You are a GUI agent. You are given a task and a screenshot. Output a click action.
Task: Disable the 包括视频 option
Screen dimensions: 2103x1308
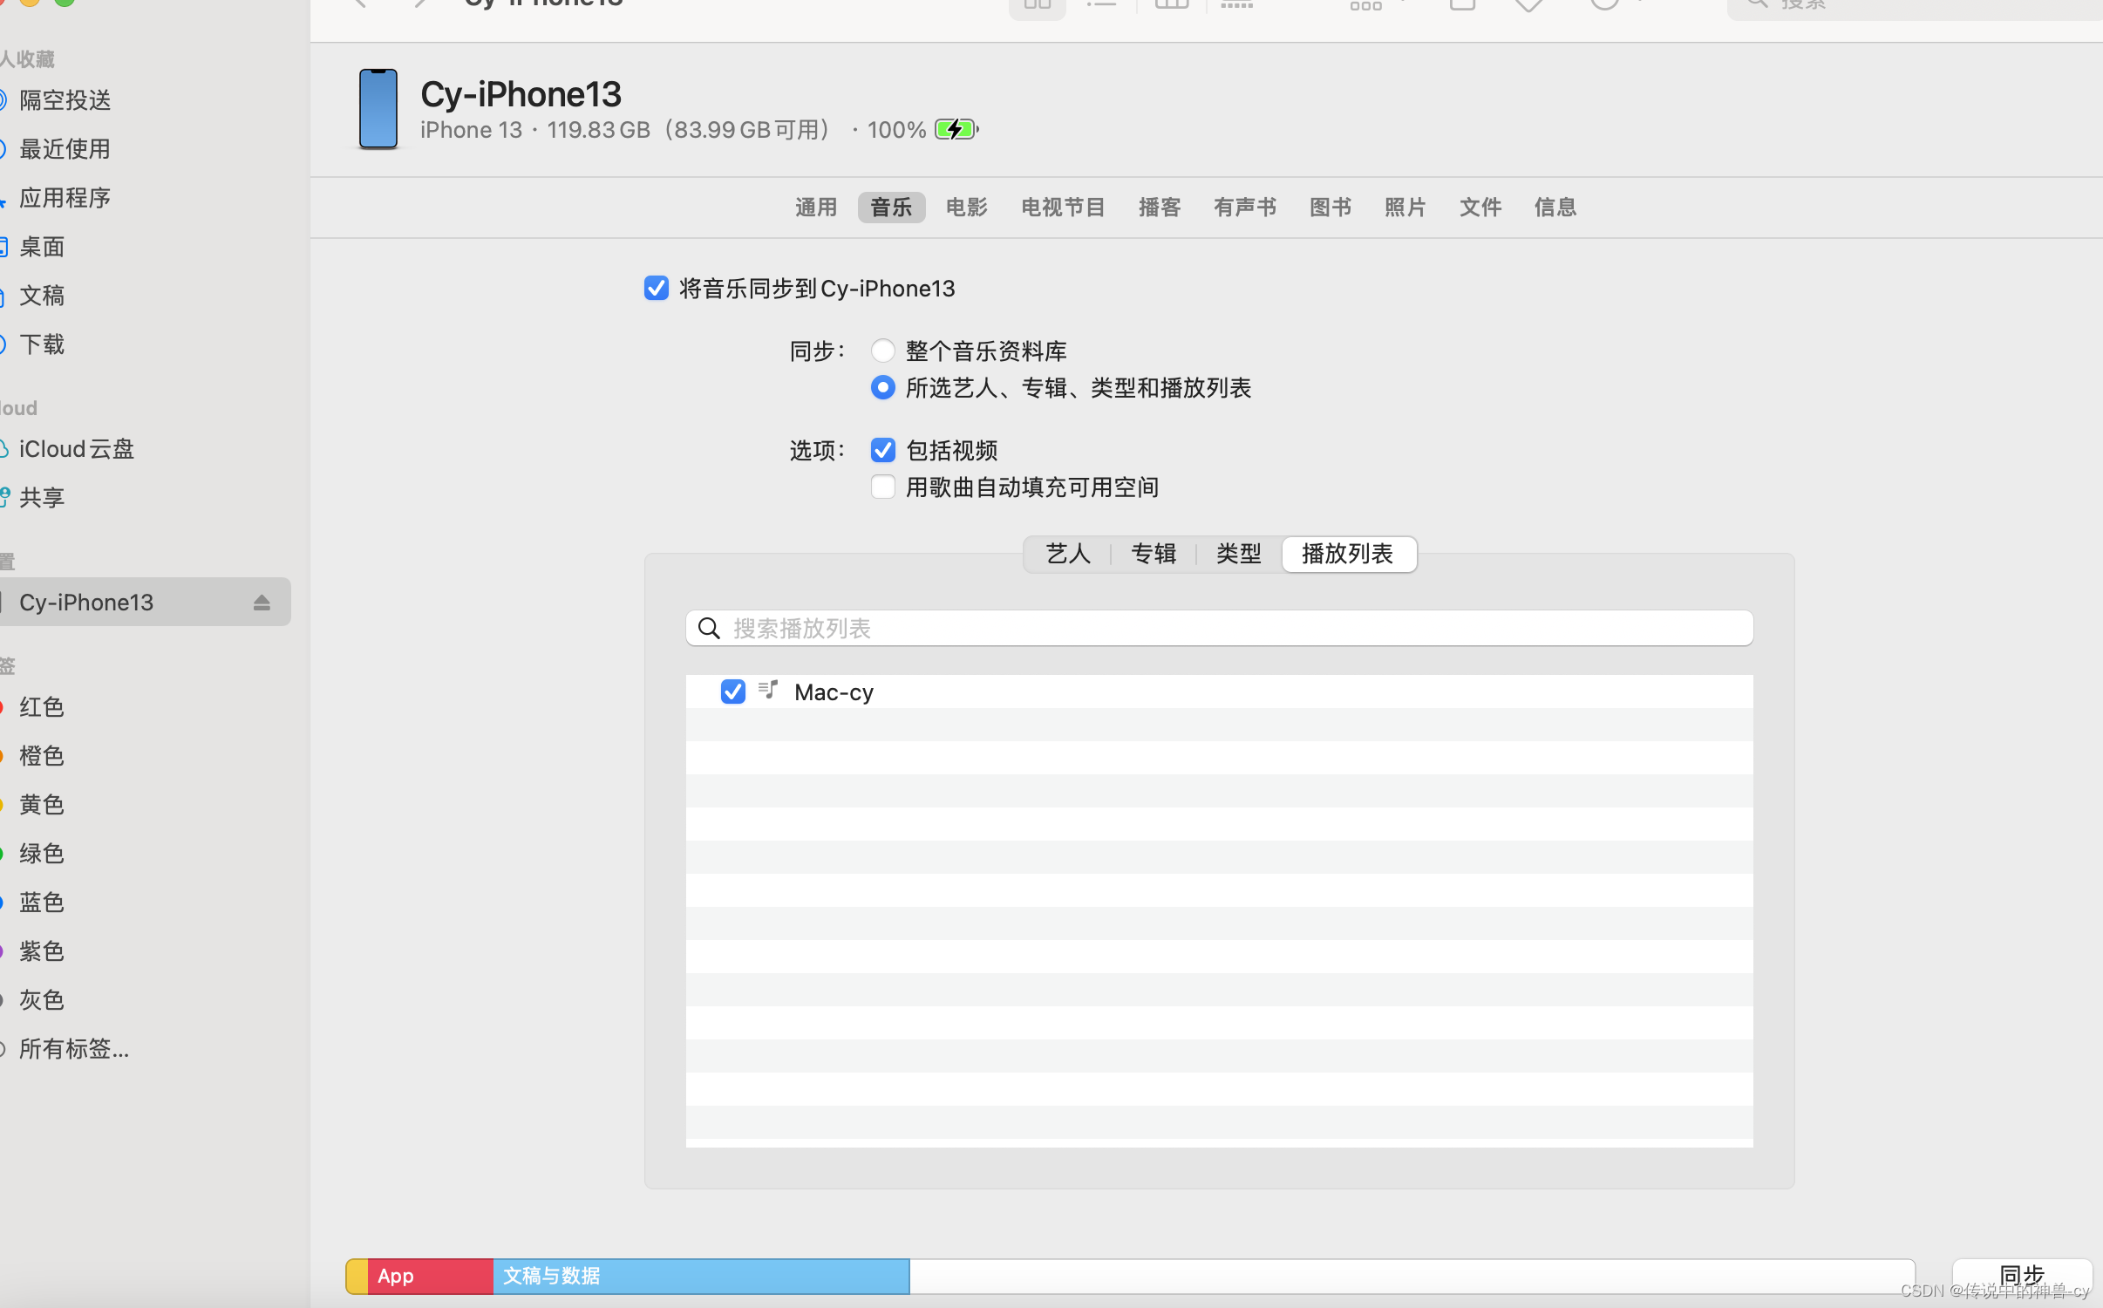click(882, 451)
